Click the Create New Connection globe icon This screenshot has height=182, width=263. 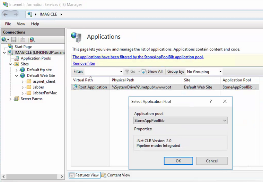click(x=5, y=40)
